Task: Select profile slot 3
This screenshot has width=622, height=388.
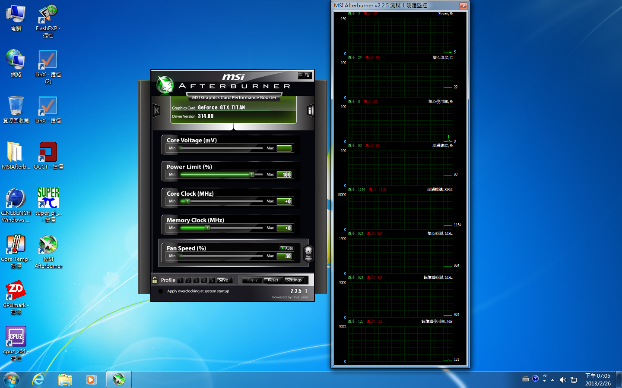Action: click(196, 280)
